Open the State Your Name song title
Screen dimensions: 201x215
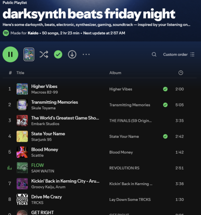48,134
